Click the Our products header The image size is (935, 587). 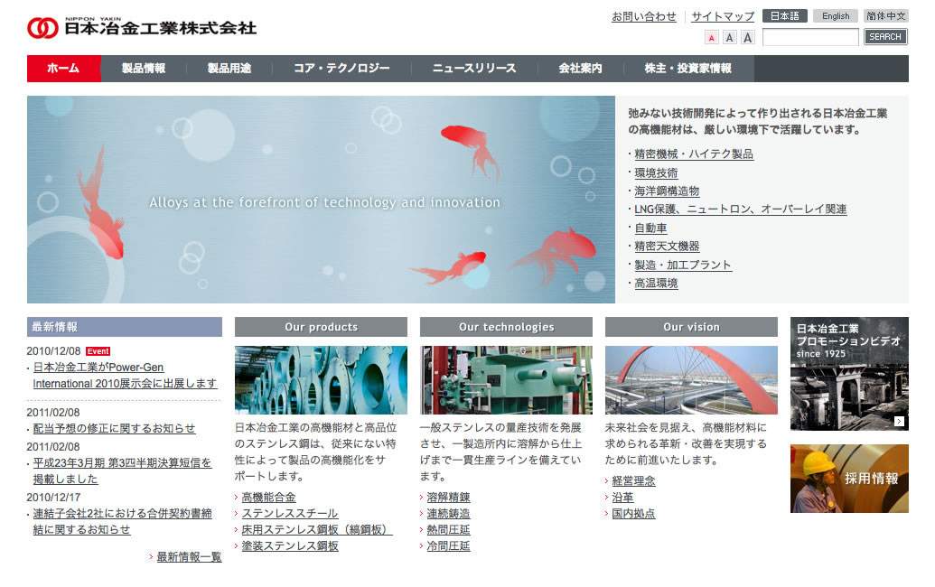tap(321, 327)
